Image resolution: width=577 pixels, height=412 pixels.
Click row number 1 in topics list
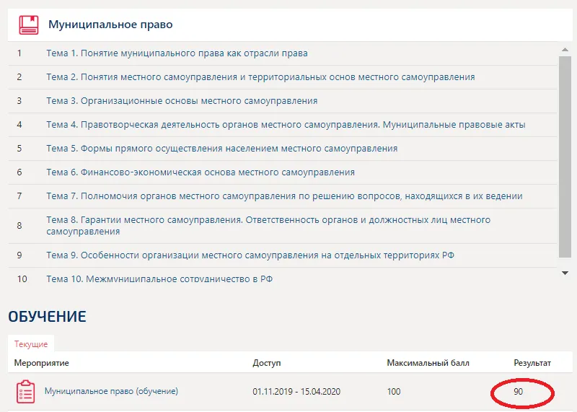point(19,53)
